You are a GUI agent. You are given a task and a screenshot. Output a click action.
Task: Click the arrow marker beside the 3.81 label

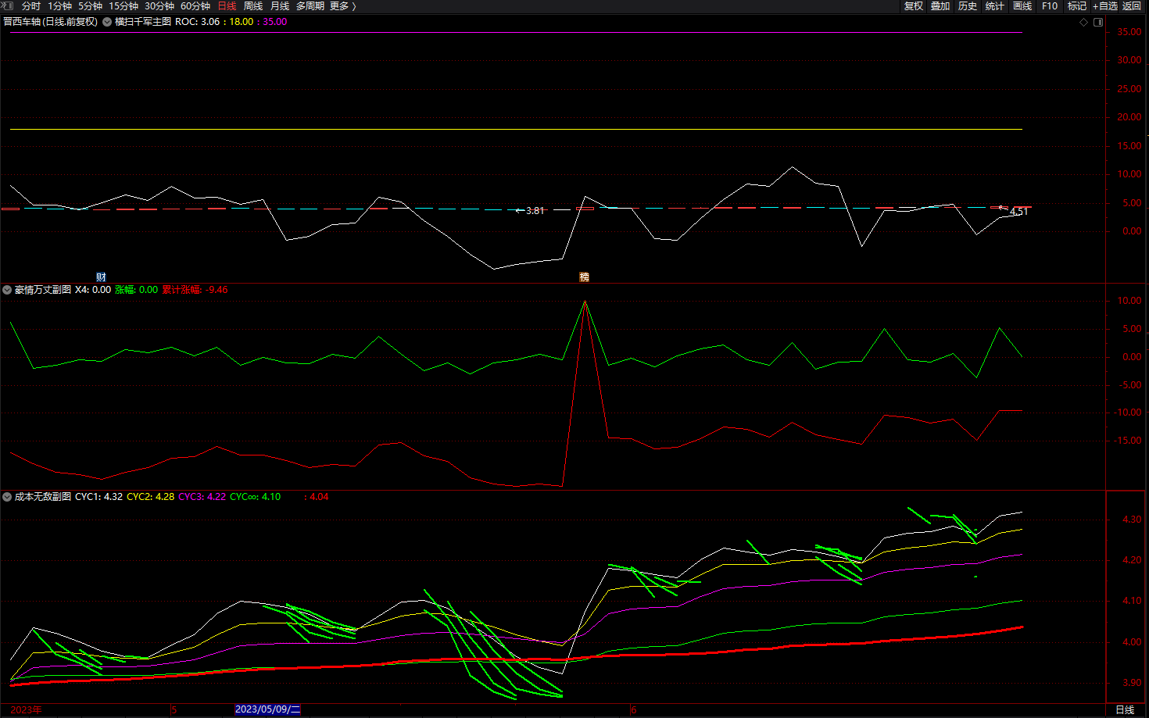(x=519, y=210)
